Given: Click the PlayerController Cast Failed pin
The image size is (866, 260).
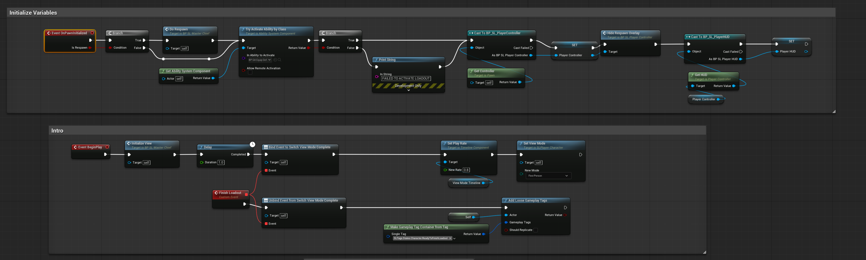Looking at the screenshot, I should [x=531, y=48].
